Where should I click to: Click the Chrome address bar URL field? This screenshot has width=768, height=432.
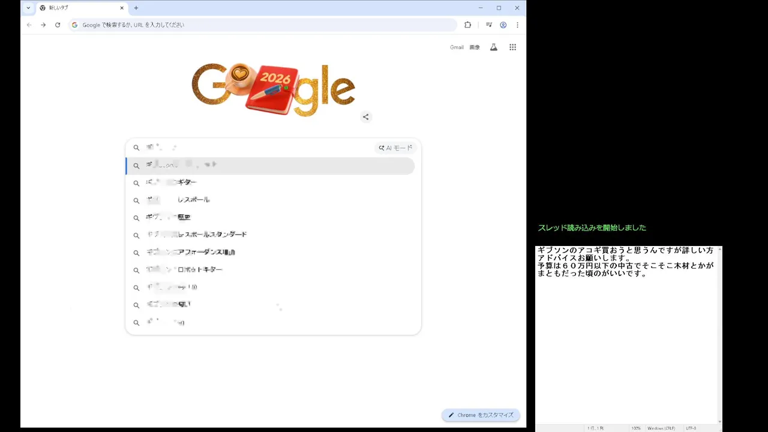[262, 25]
